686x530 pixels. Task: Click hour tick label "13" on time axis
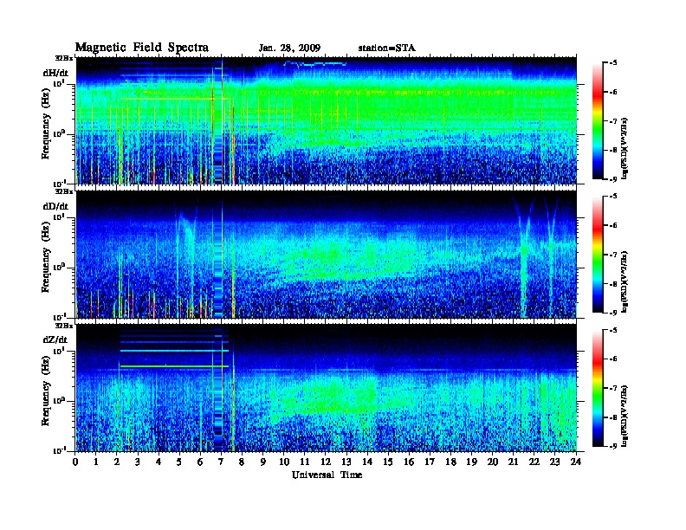pyautogui.click(x=346, y=462)
